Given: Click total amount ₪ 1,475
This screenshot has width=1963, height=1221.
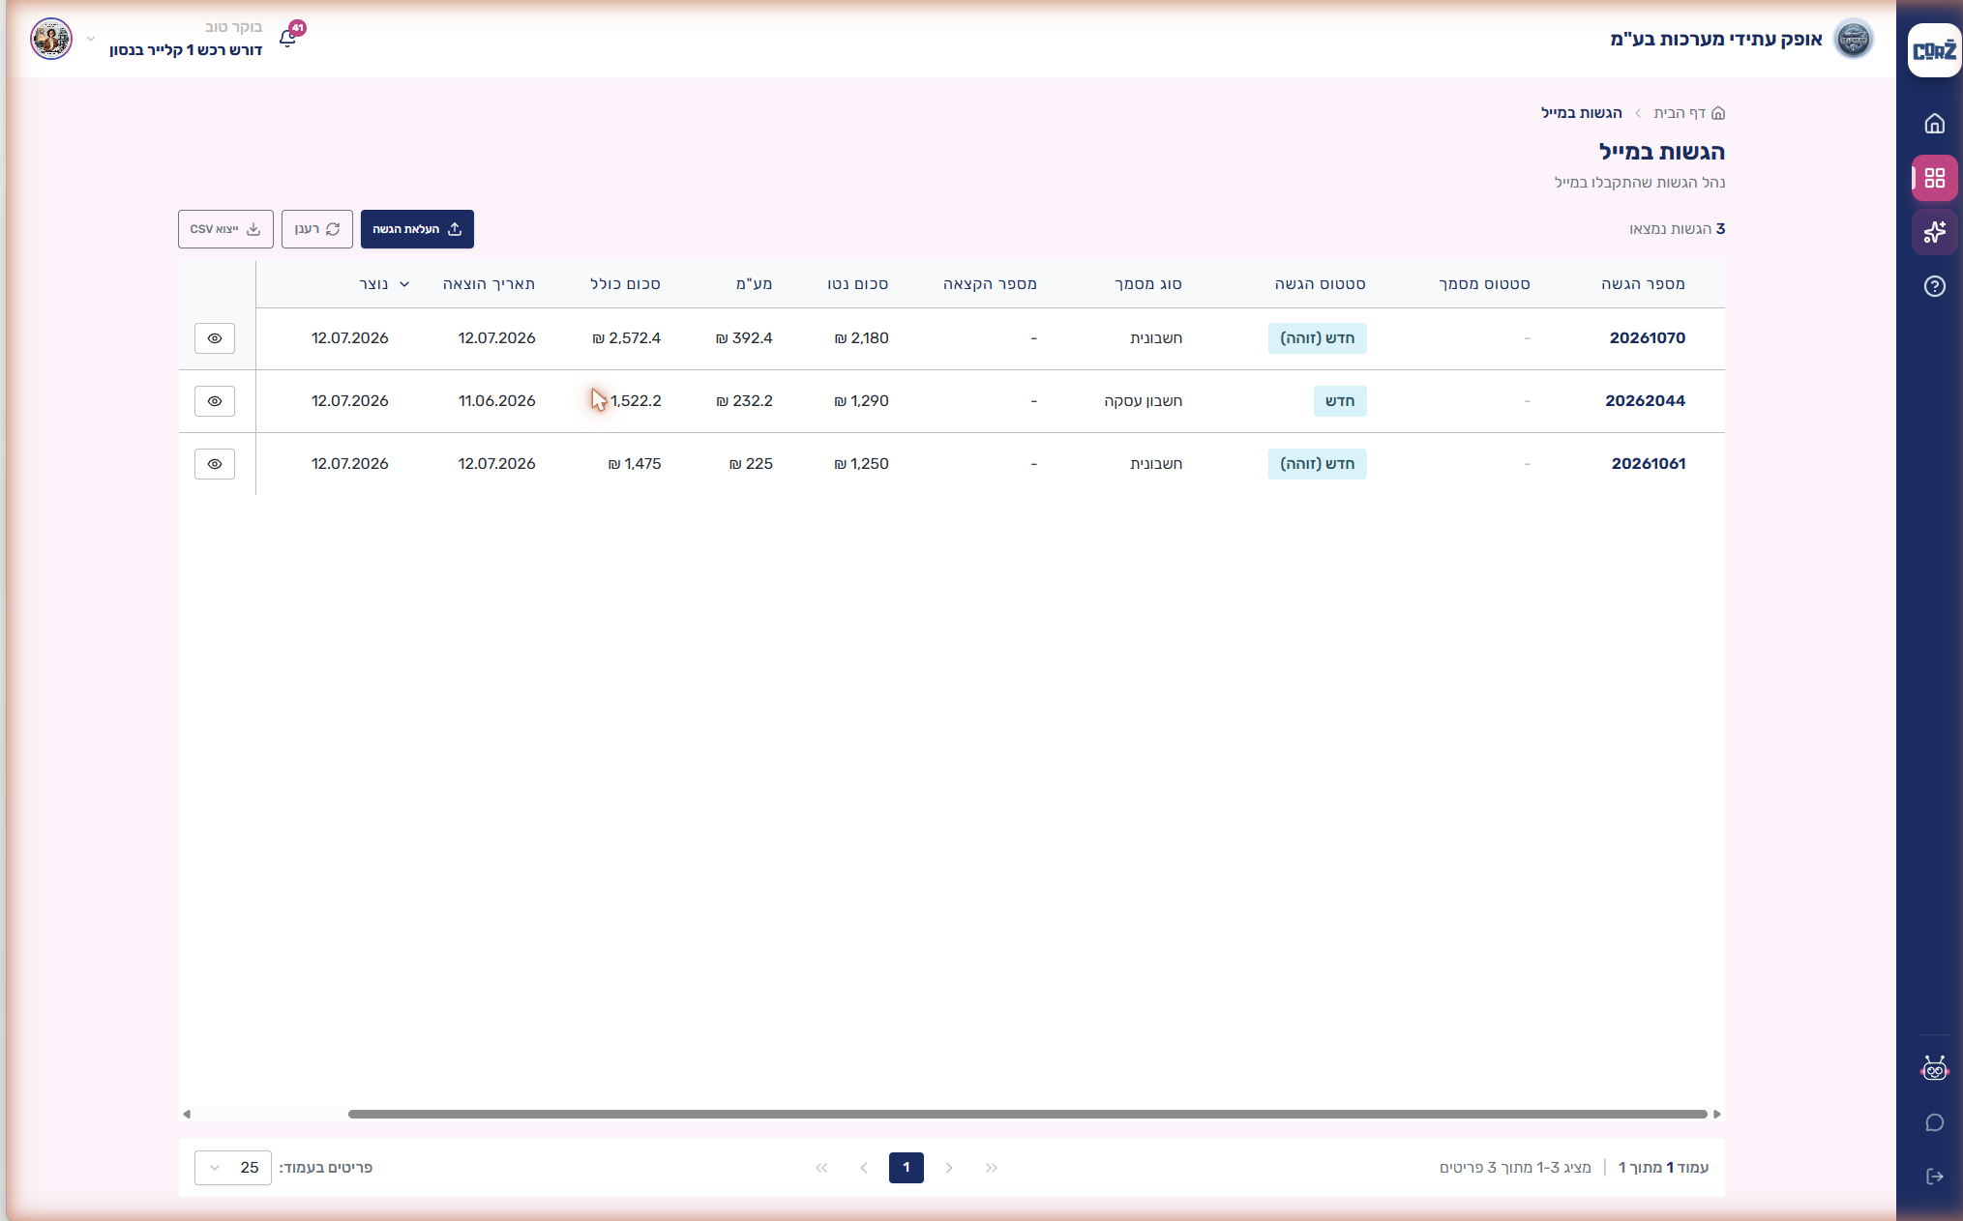Looking at the screenshot, I should point(635,464).
